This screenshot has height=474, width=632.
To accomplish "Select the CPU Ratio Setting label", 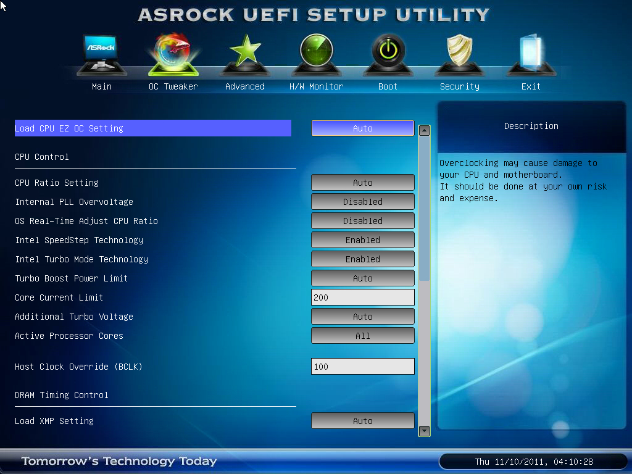I will [57, 183].
